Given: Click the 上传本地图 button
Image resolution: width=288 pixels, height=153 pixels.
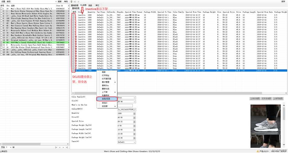Looking at the screenshot, I should pos(255,98).
